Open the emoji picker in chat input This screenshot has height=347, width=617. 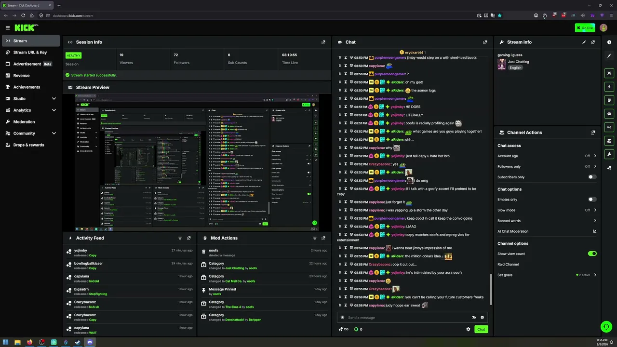pyautogui.click(x=482, y=318)
